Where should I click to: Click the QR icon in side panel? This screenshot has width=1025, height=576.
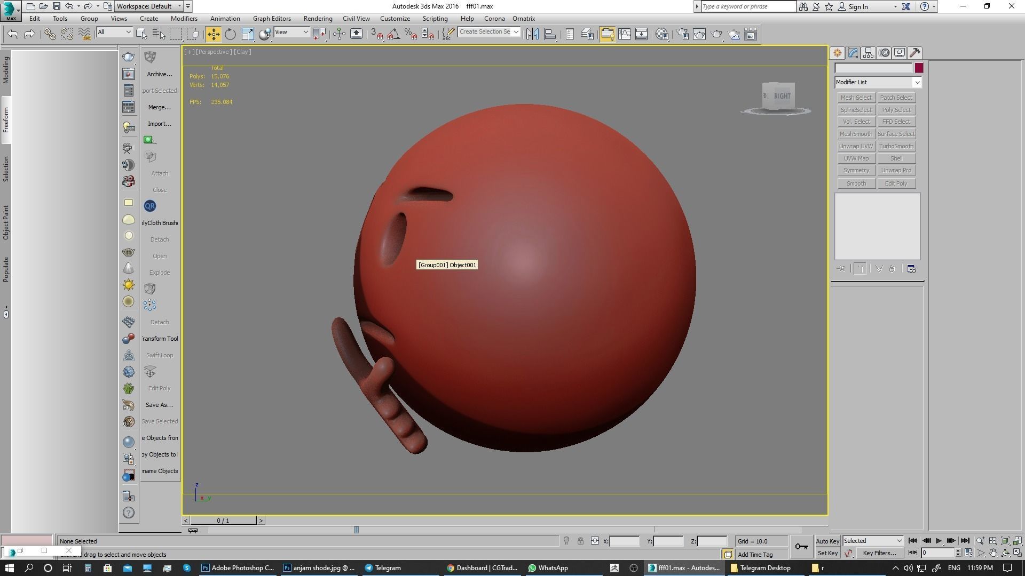click(149, 206)
